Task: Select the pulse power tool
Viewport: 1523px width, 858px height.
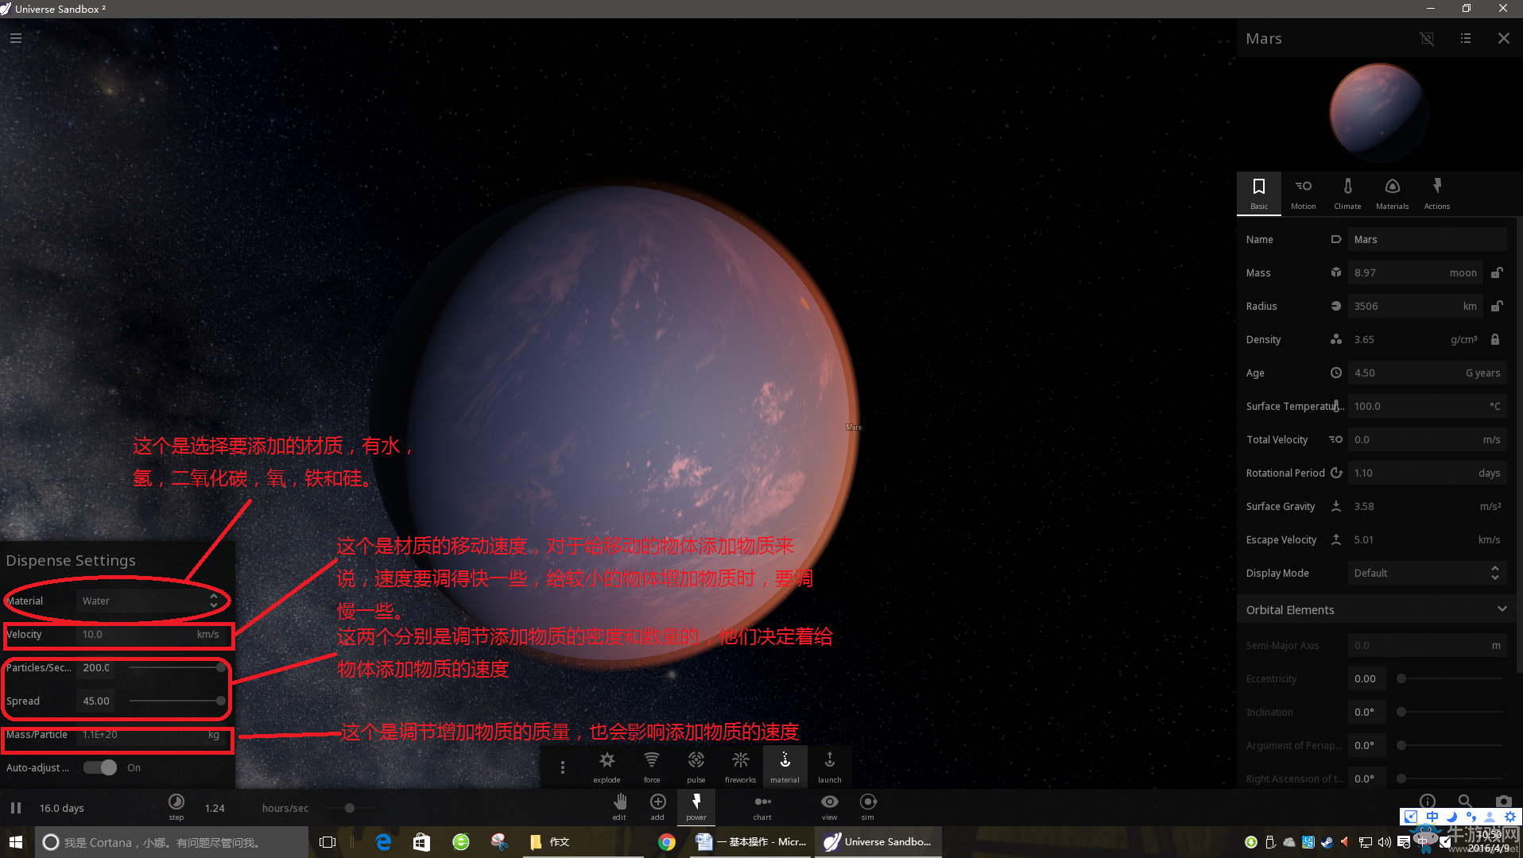Action: (x=696, y=767)
